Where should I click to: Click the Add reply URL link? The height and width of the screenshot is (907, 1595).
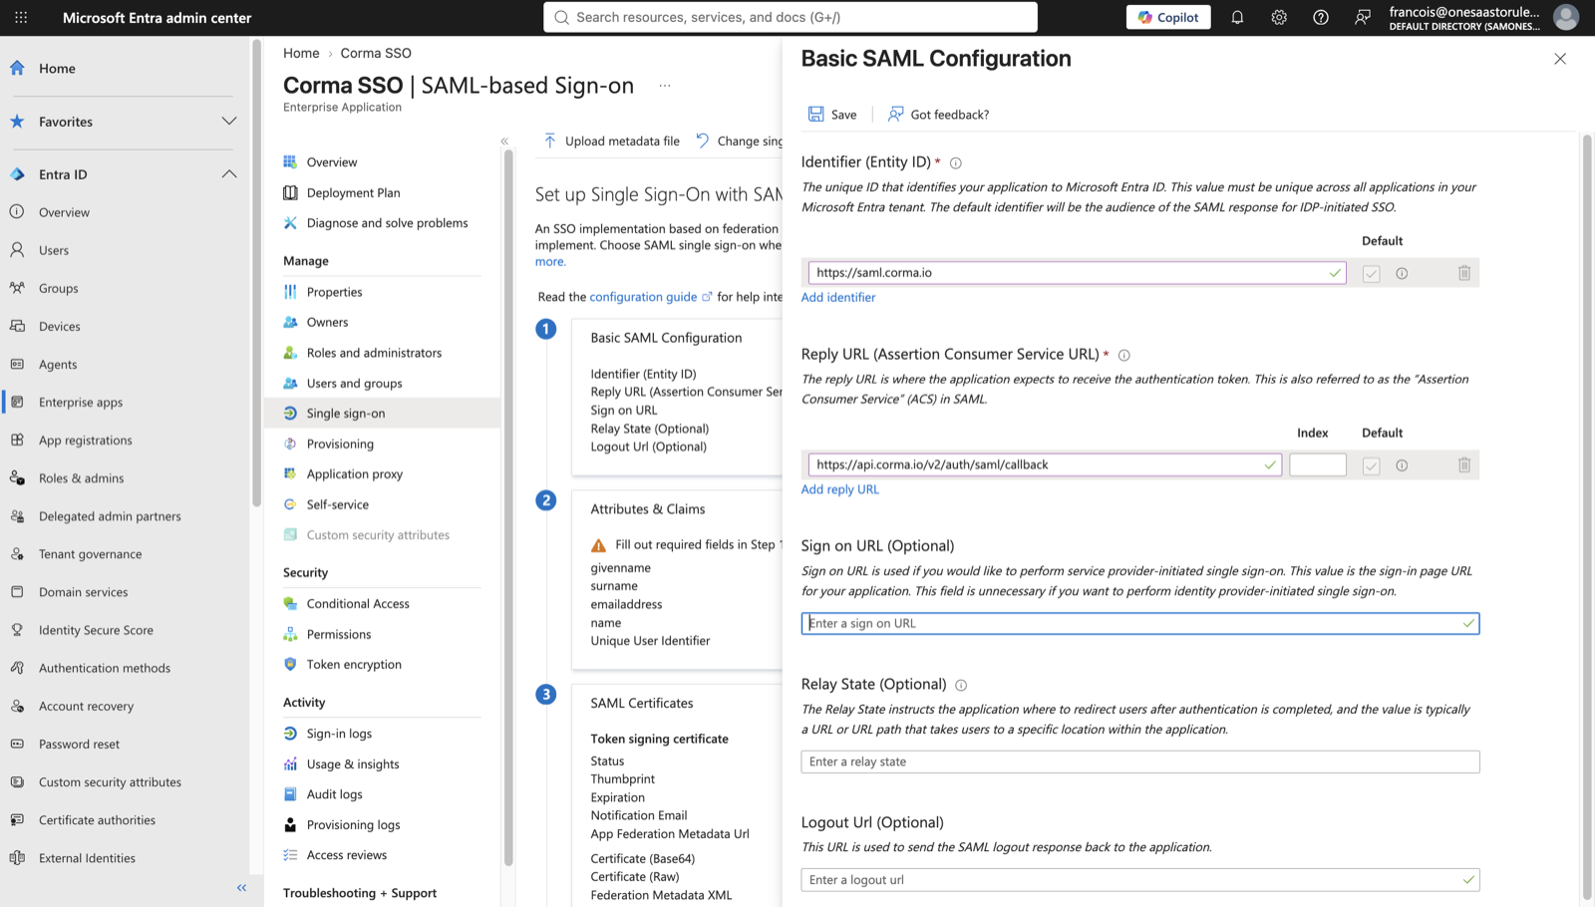pyautogui.click(x=840, y=489)
